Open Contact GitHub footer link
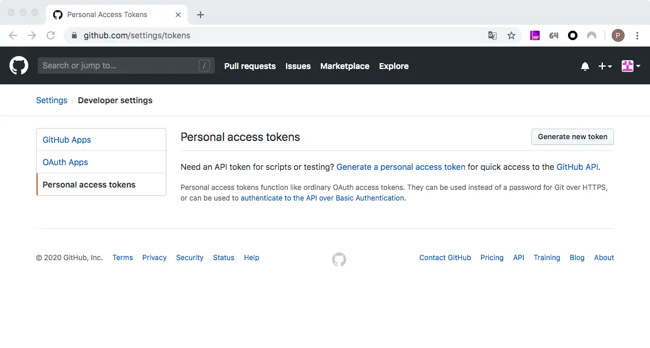This screenshot has width=650, height=348. [x=445, y=258]
